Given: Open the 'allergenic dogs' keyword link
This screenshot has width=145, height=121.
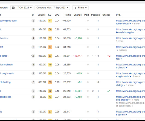Looking at the screenshot, I should (8, 21).
